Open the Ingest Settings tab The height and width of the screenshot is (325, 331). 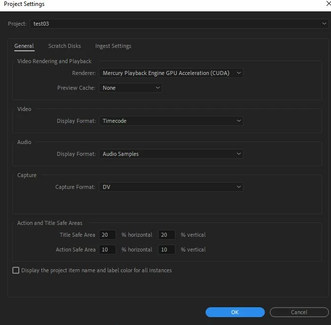[x=113, y=46]
